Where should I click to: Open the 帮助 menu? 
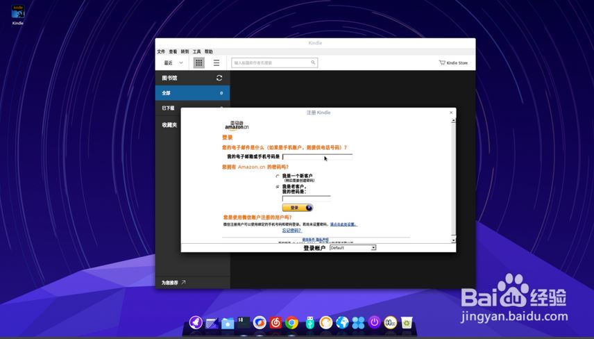point(209,51)
